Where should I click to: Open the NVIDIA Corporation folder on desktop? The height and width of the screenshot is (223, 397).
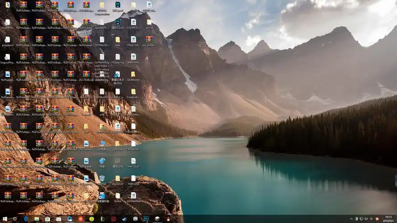pyautogui.click(x=102, y=5)
